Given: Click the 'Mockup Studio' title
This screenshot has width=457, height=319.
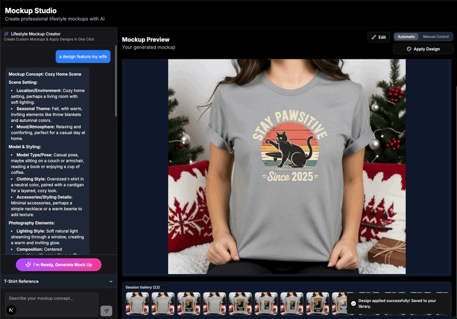Looking at the screenshot, I should coord(31,10).
